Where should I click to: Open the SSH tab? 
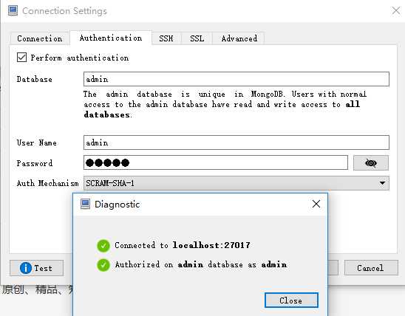166,38
